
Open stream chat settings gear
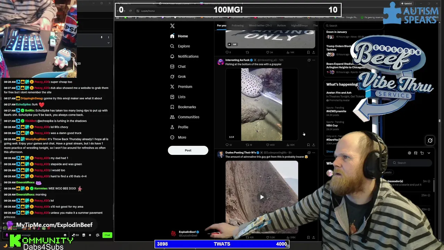pyautogui.click(x=90, y=235)
